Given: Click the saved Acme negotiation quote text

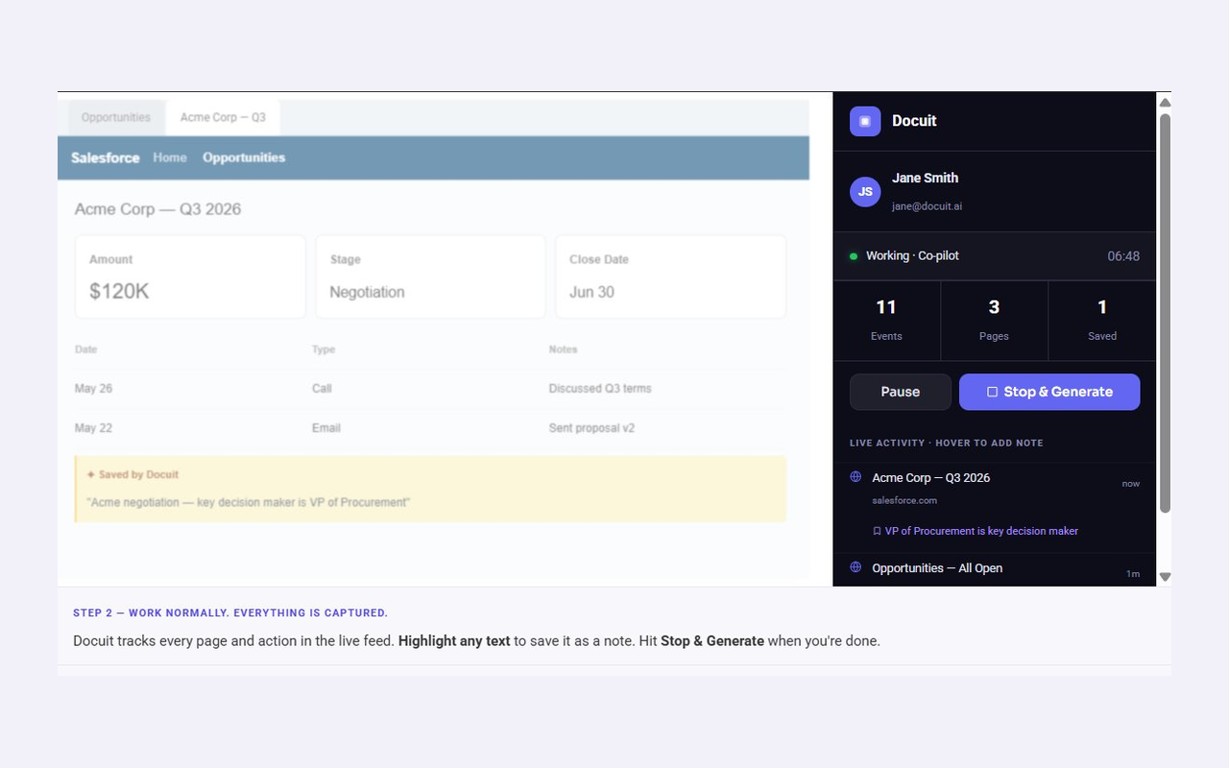Looking at the screenshot, I should click(x=248, y=502).
